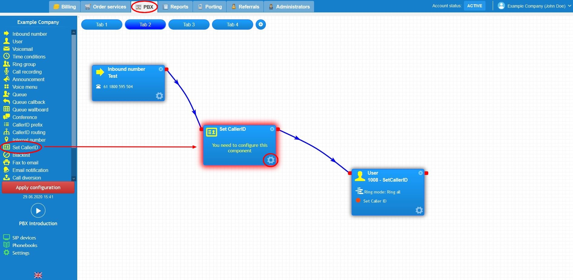
Task: Click the 'Set Caller ID' label in User node
Action: 375,201
